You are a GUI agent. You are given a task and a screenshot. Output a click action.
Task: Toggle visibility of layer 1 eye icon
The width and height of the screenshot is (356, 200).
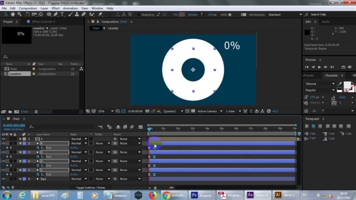[3, 139]
